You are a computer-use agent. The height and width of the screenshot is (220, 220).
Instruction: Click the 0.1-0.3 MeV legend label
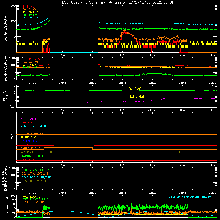pyautogui.click(x=31, y=59)
